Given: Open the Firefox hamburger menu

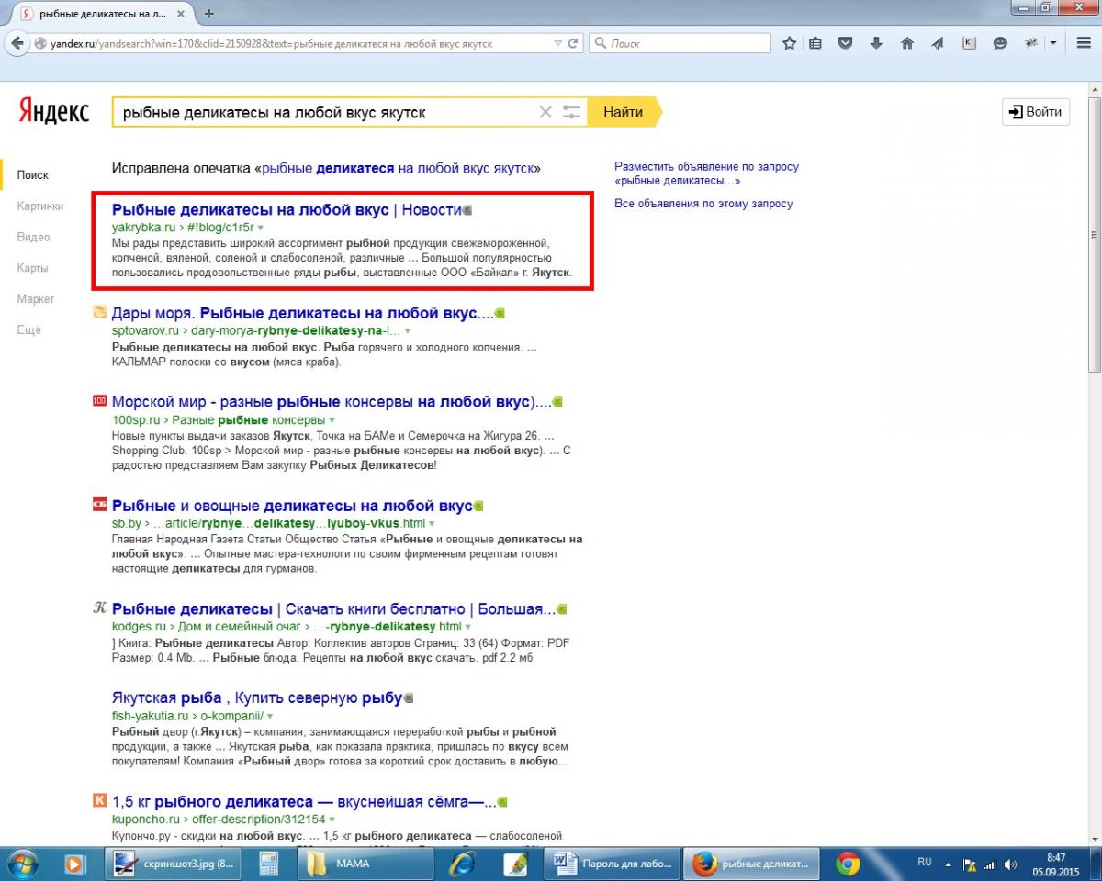Looking at the screenshot, I should [x=1084, y=43].
